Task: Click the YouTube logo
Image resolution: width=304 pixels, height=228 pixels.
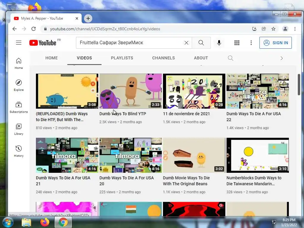Action: click(43, 43)
